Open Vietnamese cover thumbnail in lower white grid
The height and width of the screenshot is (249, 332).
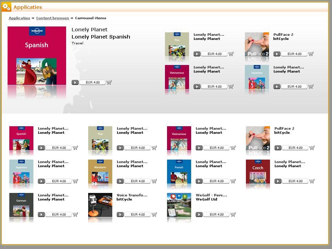pos(179,138)
